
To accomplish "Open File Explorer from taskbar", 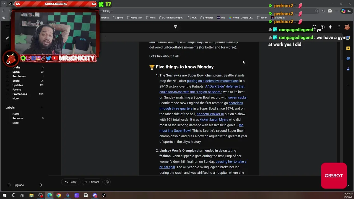I will (x=32, y=195).
